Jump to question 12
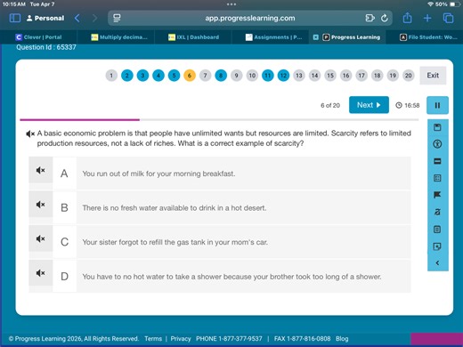The height and width of the screenshot is (347, 463). pyautogui.click(x=283, y=76)
